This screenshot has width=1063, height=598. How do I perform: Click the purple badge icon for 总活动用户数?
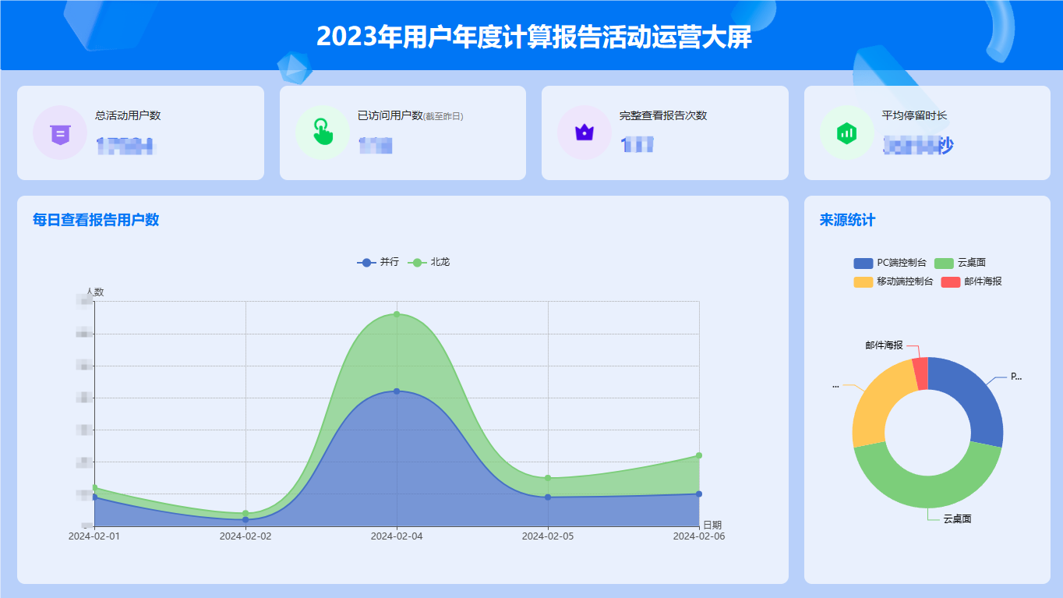[59, 133]
